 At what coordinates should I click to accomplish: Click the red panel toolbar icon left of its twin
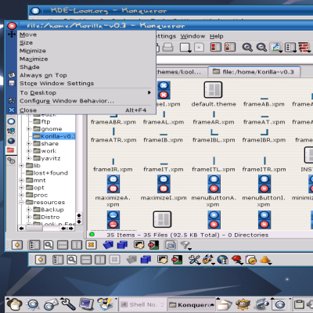[x=216, y=48]
